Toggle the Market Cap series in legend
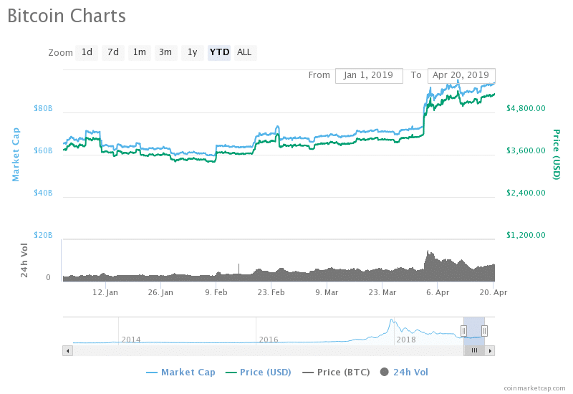Viewport: 573px width, 394px height. point(180,373)
